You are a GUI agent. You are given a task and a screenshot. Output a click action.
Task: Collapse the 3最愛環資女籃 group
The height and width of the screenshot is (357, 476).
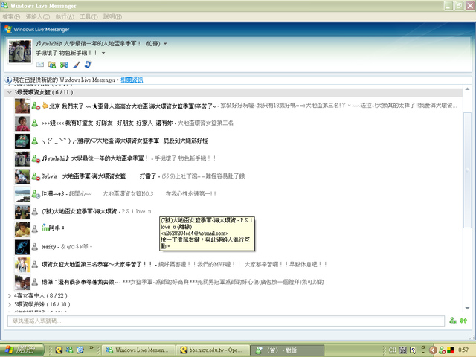tap(10, 92)
